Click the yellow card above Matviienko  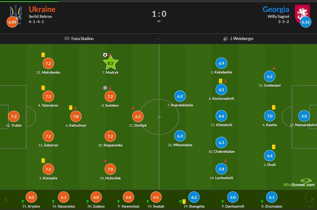coord(43,55)
